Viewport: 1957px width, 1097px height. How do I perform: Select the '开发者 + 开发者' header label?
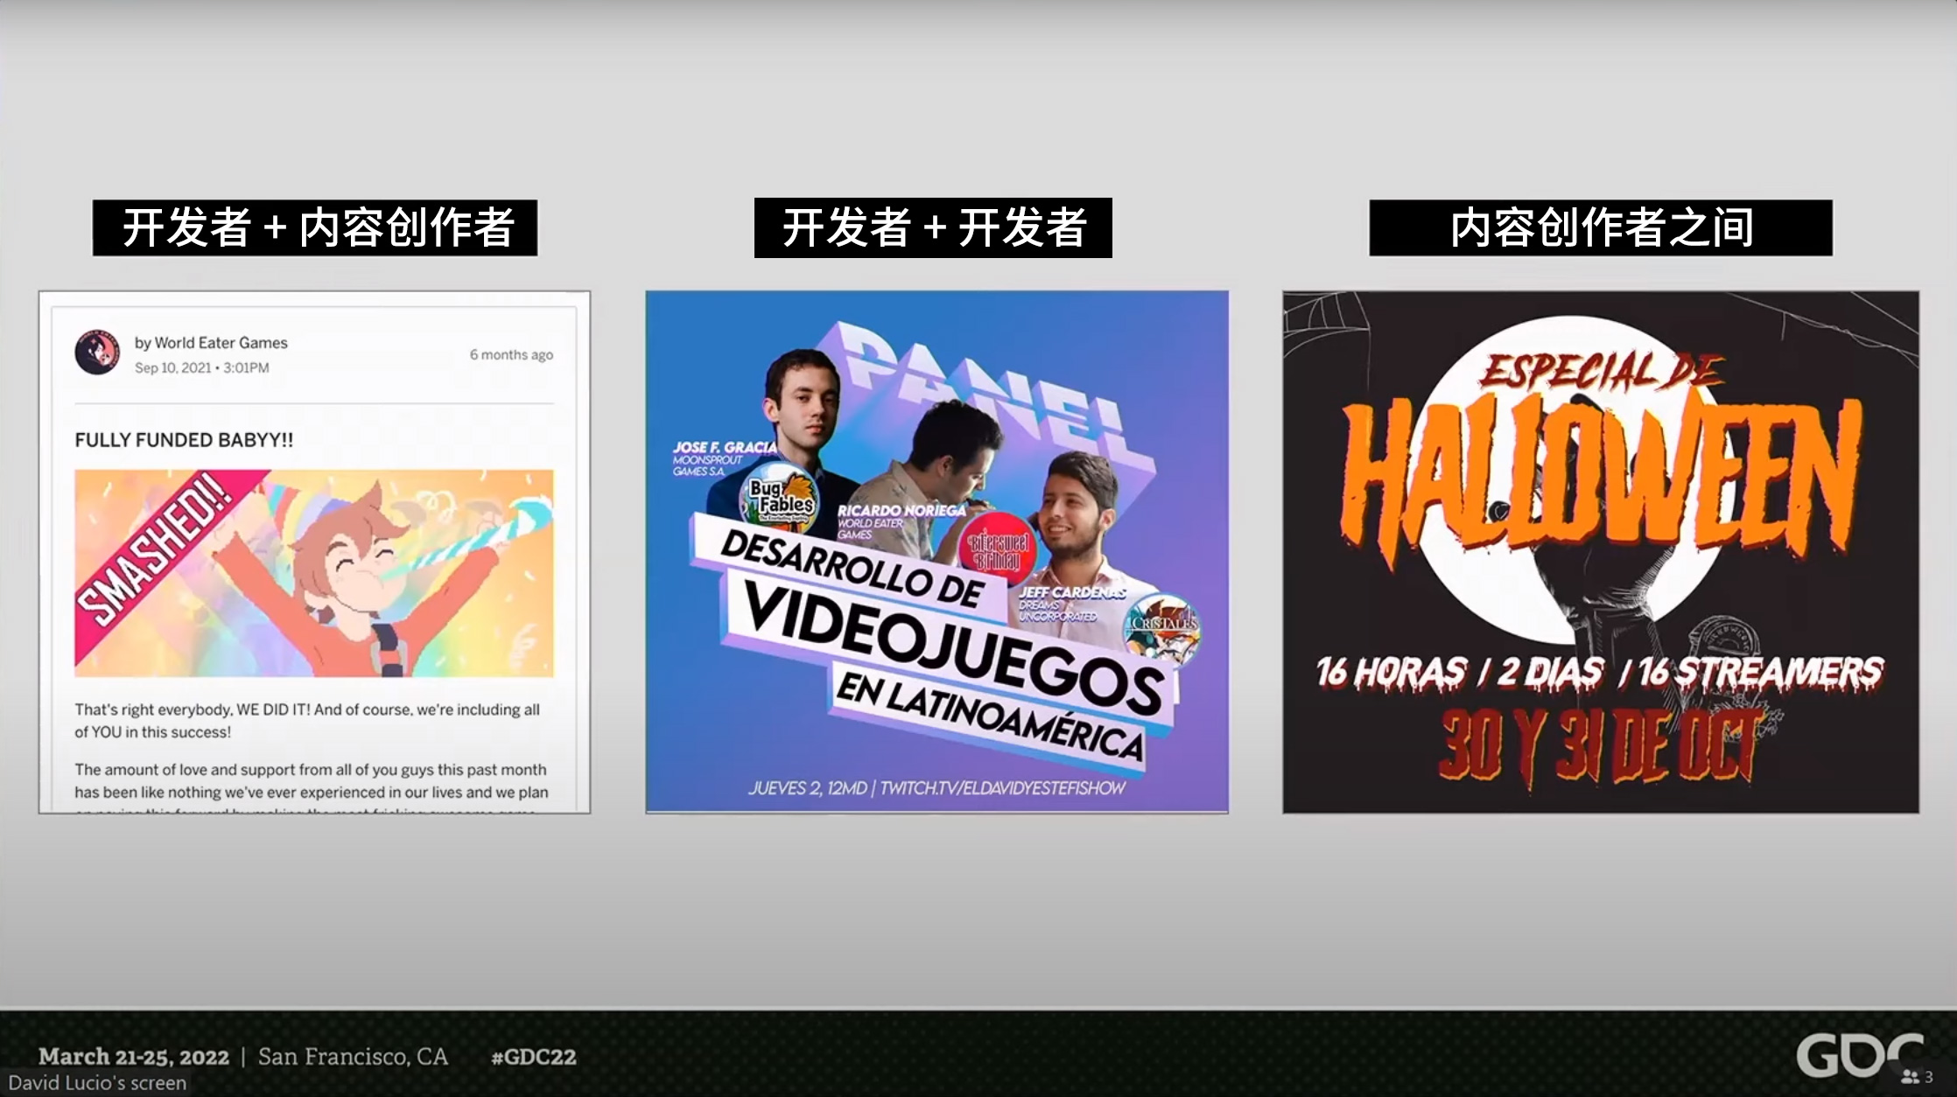click(x=933, y=228)
